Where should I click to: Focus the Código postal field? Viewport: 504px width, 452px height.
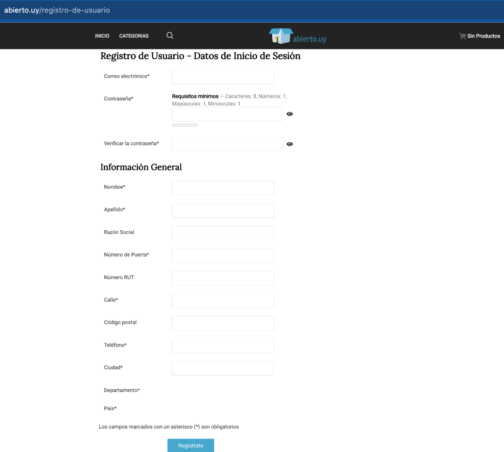coord(223,323)
